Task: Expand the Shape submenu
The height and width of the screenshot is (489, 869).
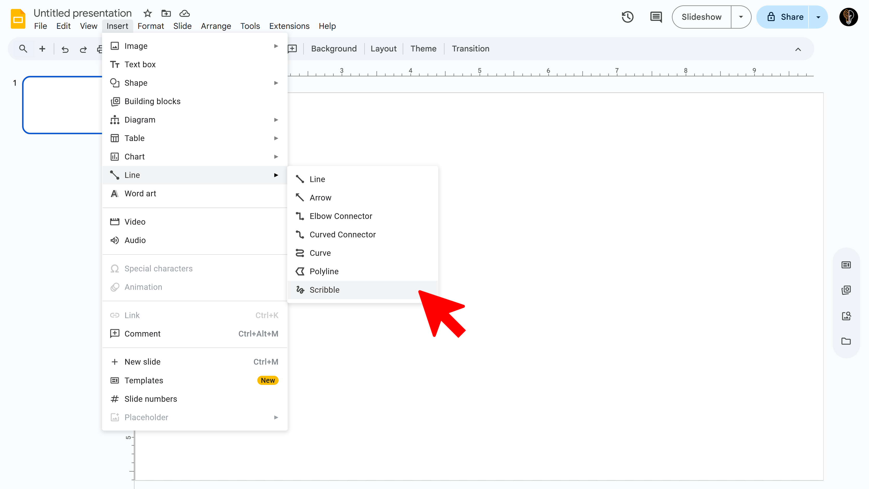Action: 195,83
